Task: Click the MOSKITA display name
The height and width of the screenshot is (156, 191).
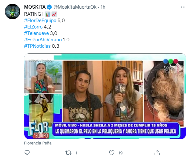Action: pos(35,7)
